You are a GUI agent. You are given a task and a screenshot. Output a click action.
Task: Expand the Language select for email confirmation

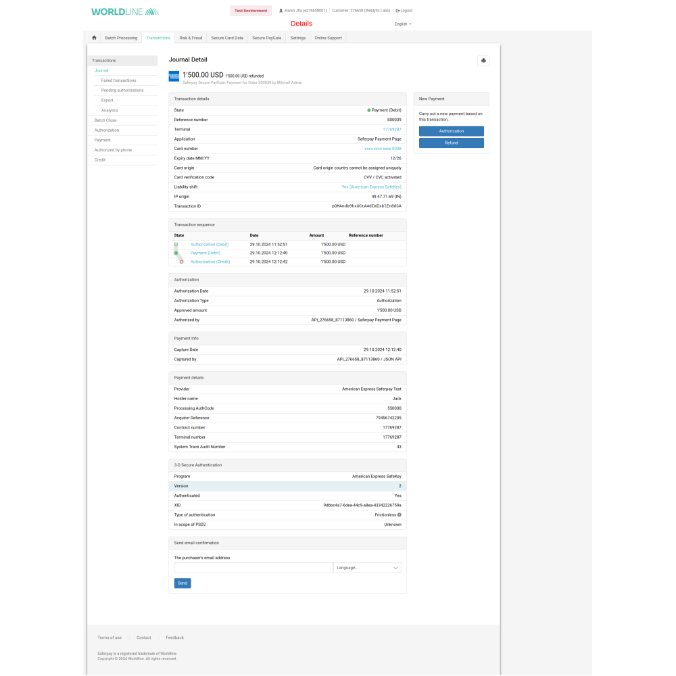367,568
